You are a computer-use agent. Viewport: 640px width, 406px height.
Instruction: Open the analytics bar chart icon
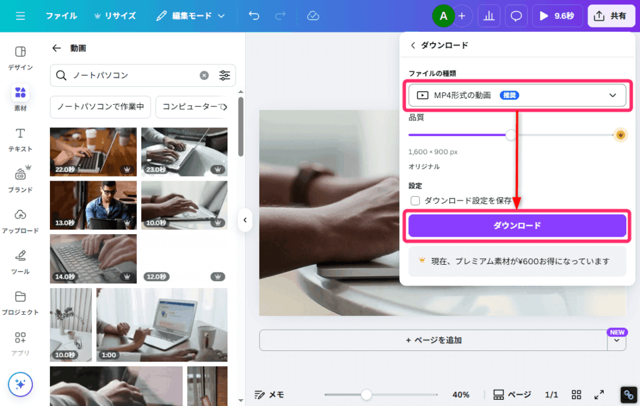pyautogui.click(x=489, y=16)
